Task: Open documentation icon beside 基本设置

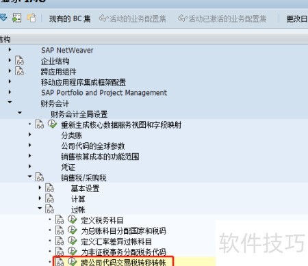Action: tap(49, 188)
